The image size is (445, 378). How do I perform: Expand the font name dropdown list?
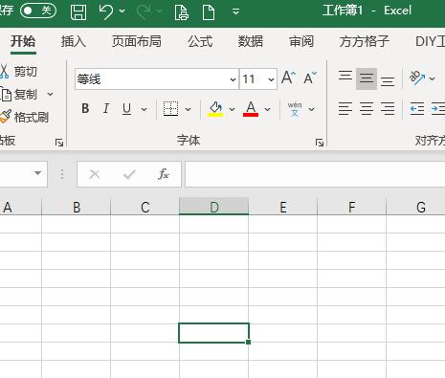[234, 79]
